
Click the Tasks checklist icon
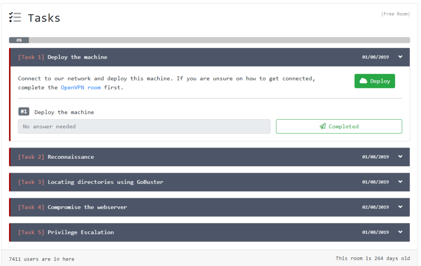tap(15, 17)
